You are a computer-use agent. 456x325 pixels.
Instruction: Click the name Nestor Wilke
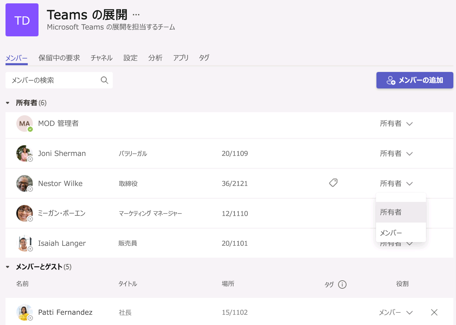pos(60,184)
